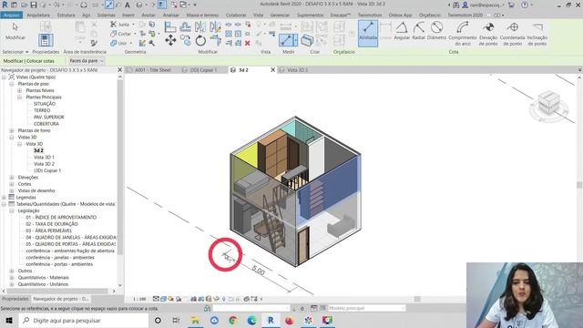Select the Comprimento do arco tool
583x328 pixels.
tap(462, 34)
